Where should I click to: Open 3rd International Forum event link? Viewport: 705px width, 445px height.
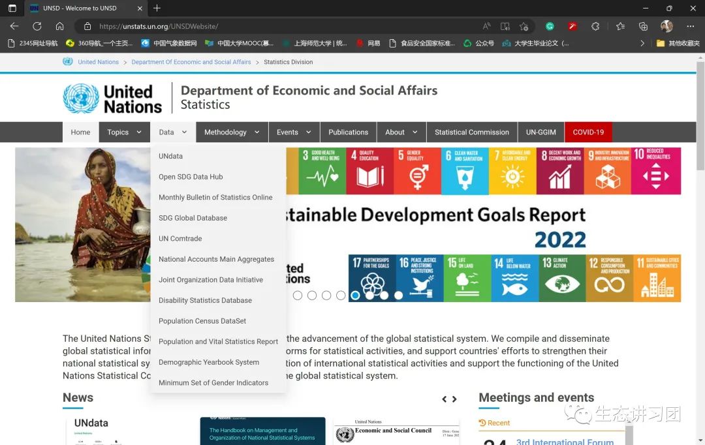click(x=565, y=441)
